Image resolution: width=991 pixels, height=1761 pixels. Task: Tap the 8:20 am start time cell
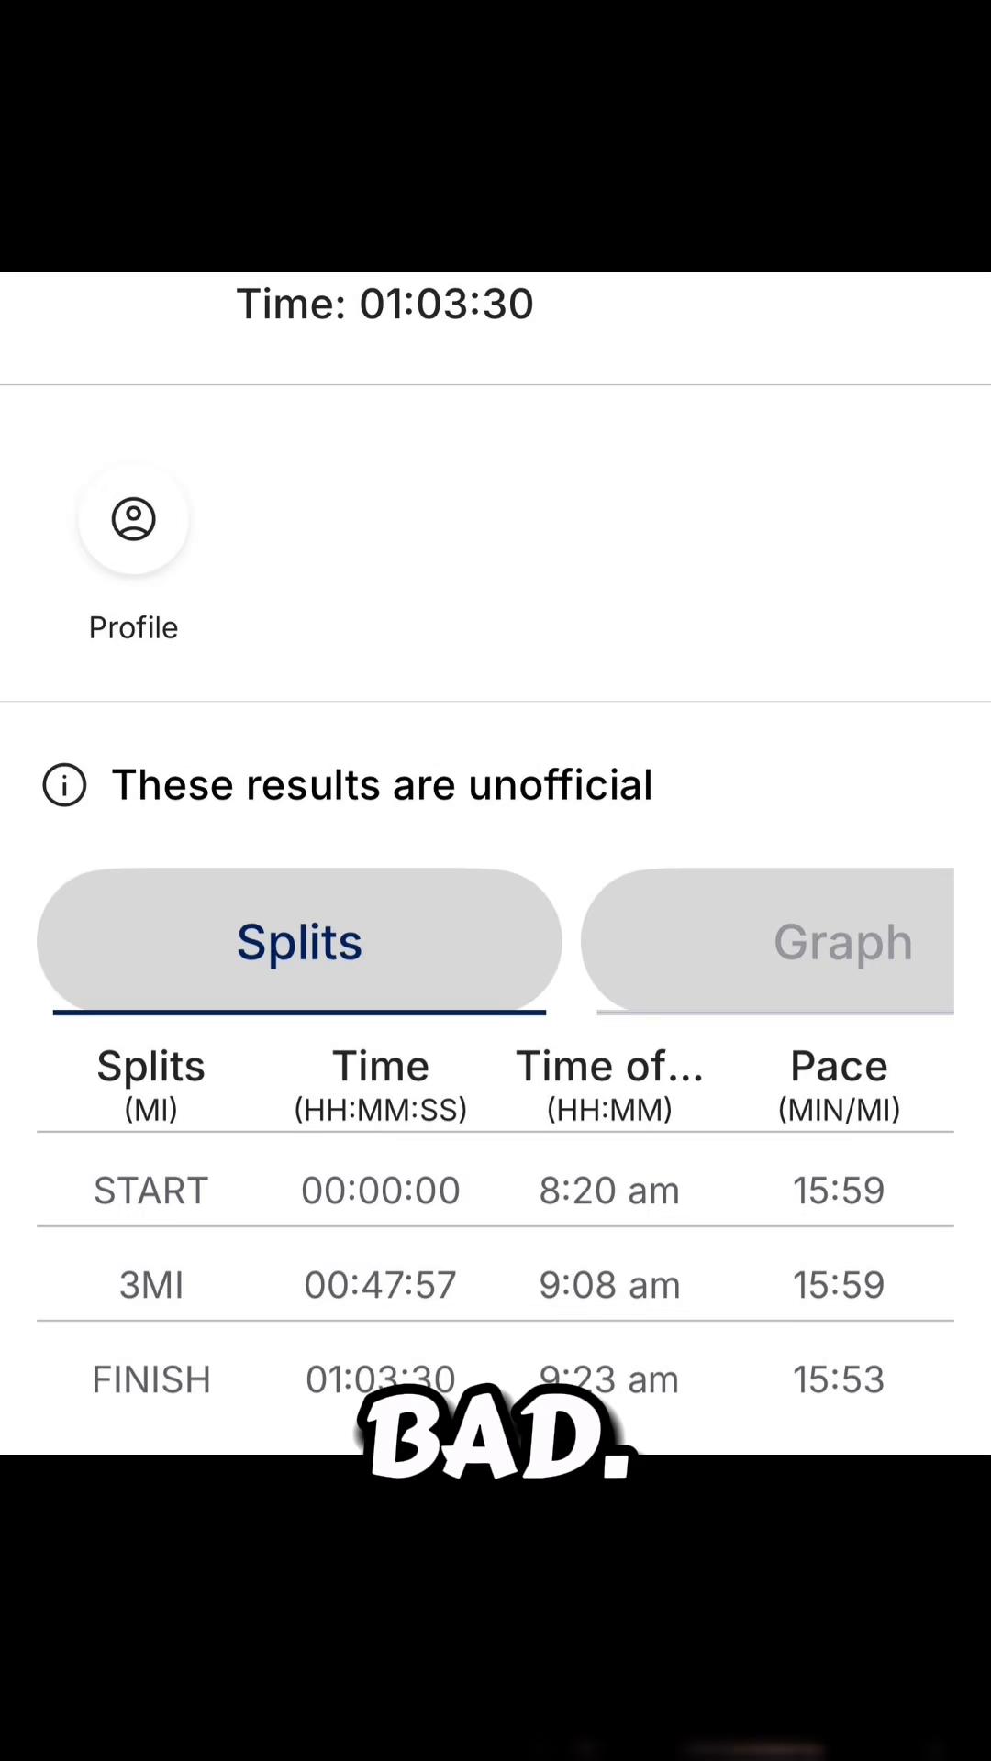pyautogui.click(x=609, y=1190)
